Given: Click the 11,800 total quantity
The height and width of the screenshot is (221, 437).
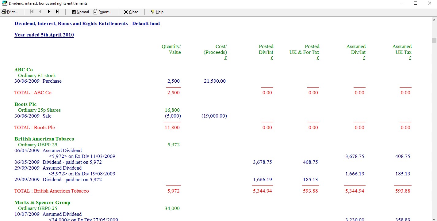Looking at the screenshot, I should [x=172, y=128].
